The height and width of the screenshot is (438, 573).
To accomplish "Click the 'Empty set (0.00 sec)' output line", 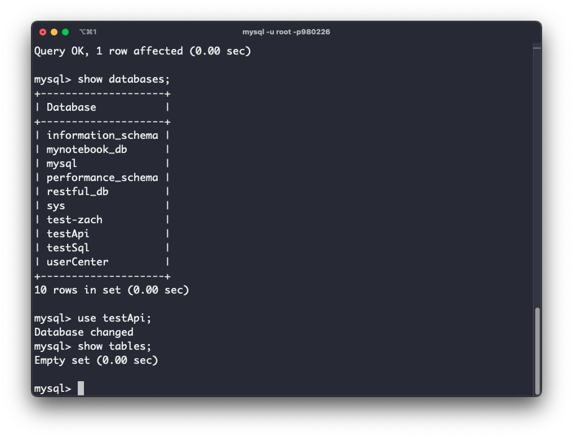I will [96, 360].
